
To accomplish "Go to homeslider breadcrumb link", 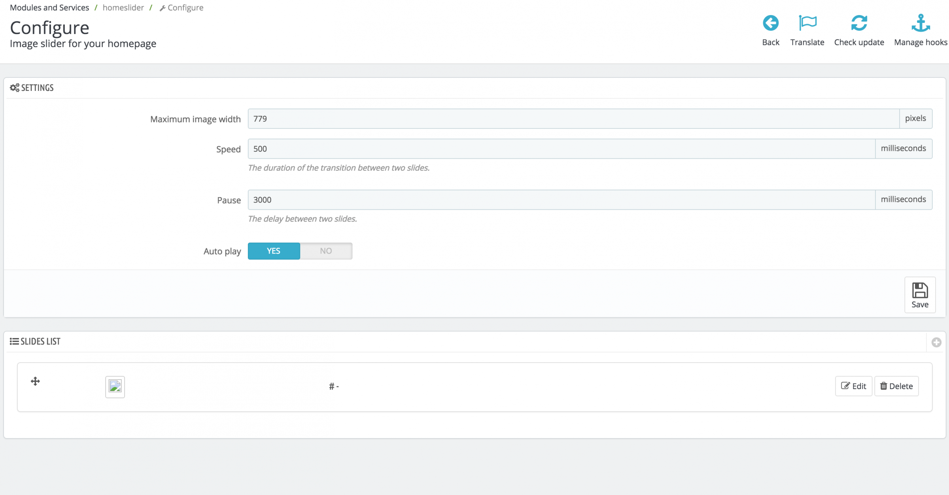I will 123,8.
